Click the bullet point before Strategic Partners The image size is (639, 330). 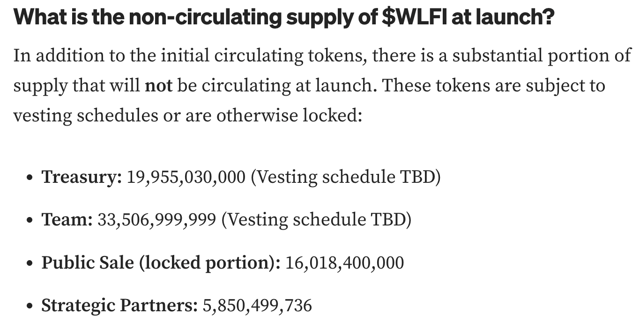pos(30,307)
